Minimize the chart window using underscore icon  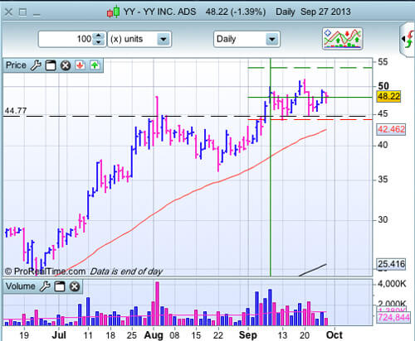pyautogui.click(x=37, y=15)
